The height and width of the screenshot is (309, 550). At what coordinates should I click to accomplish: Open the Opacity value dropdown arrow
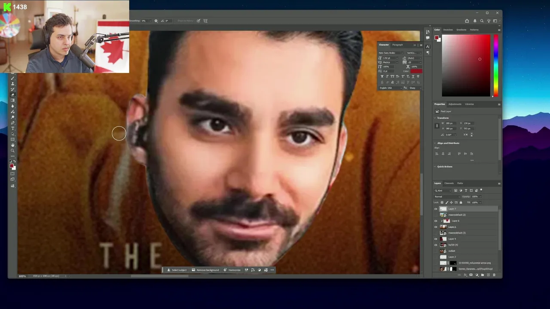(480, 197)
